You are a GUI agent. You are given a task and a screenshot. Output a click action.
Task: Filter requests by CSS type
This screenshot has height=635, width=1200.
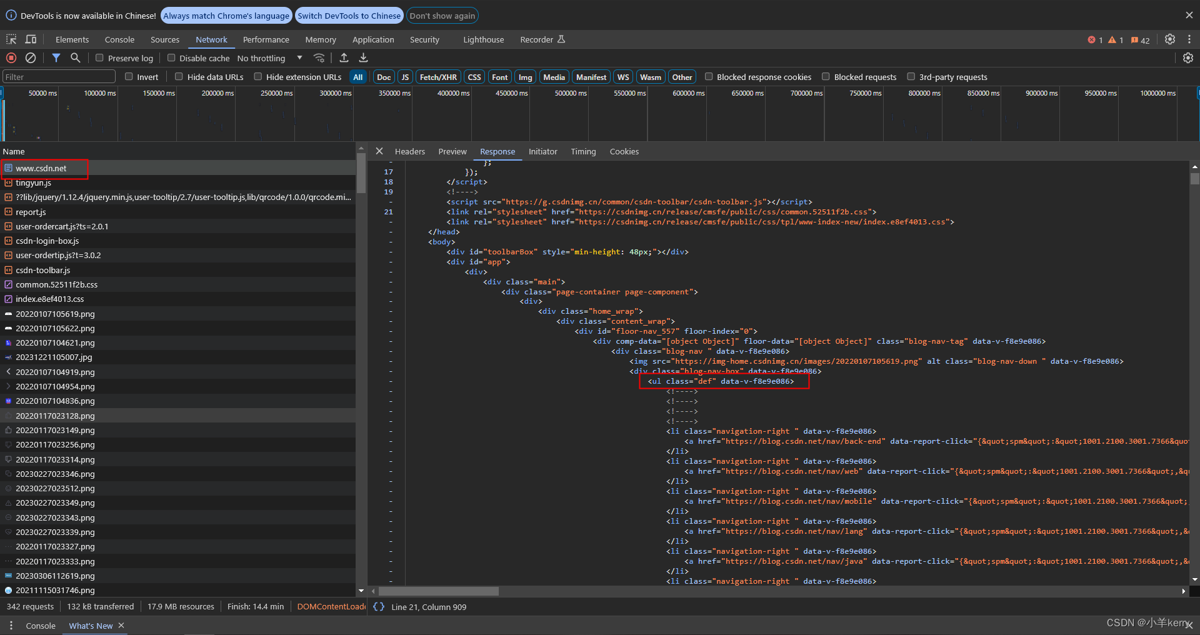(x=474, y=77)
